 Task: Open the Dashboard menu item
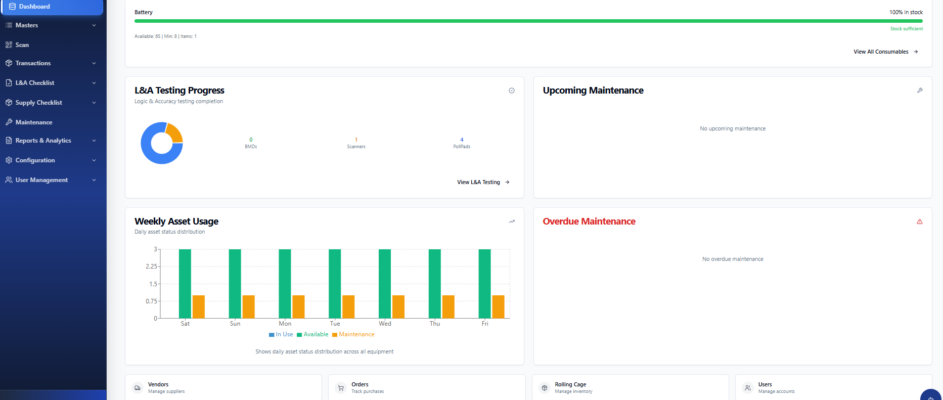(x=34, y=7)
